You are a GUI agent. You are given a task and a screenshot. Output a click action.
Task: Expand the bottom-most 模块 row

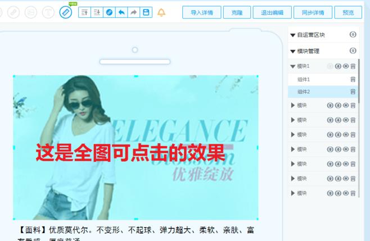coord(293,193)
